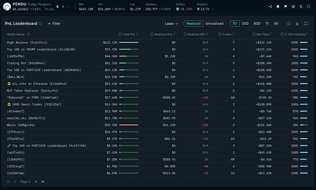Click the green Safety shield icon
The width and height of the screenshot is (316, 190).
[178, 9]
